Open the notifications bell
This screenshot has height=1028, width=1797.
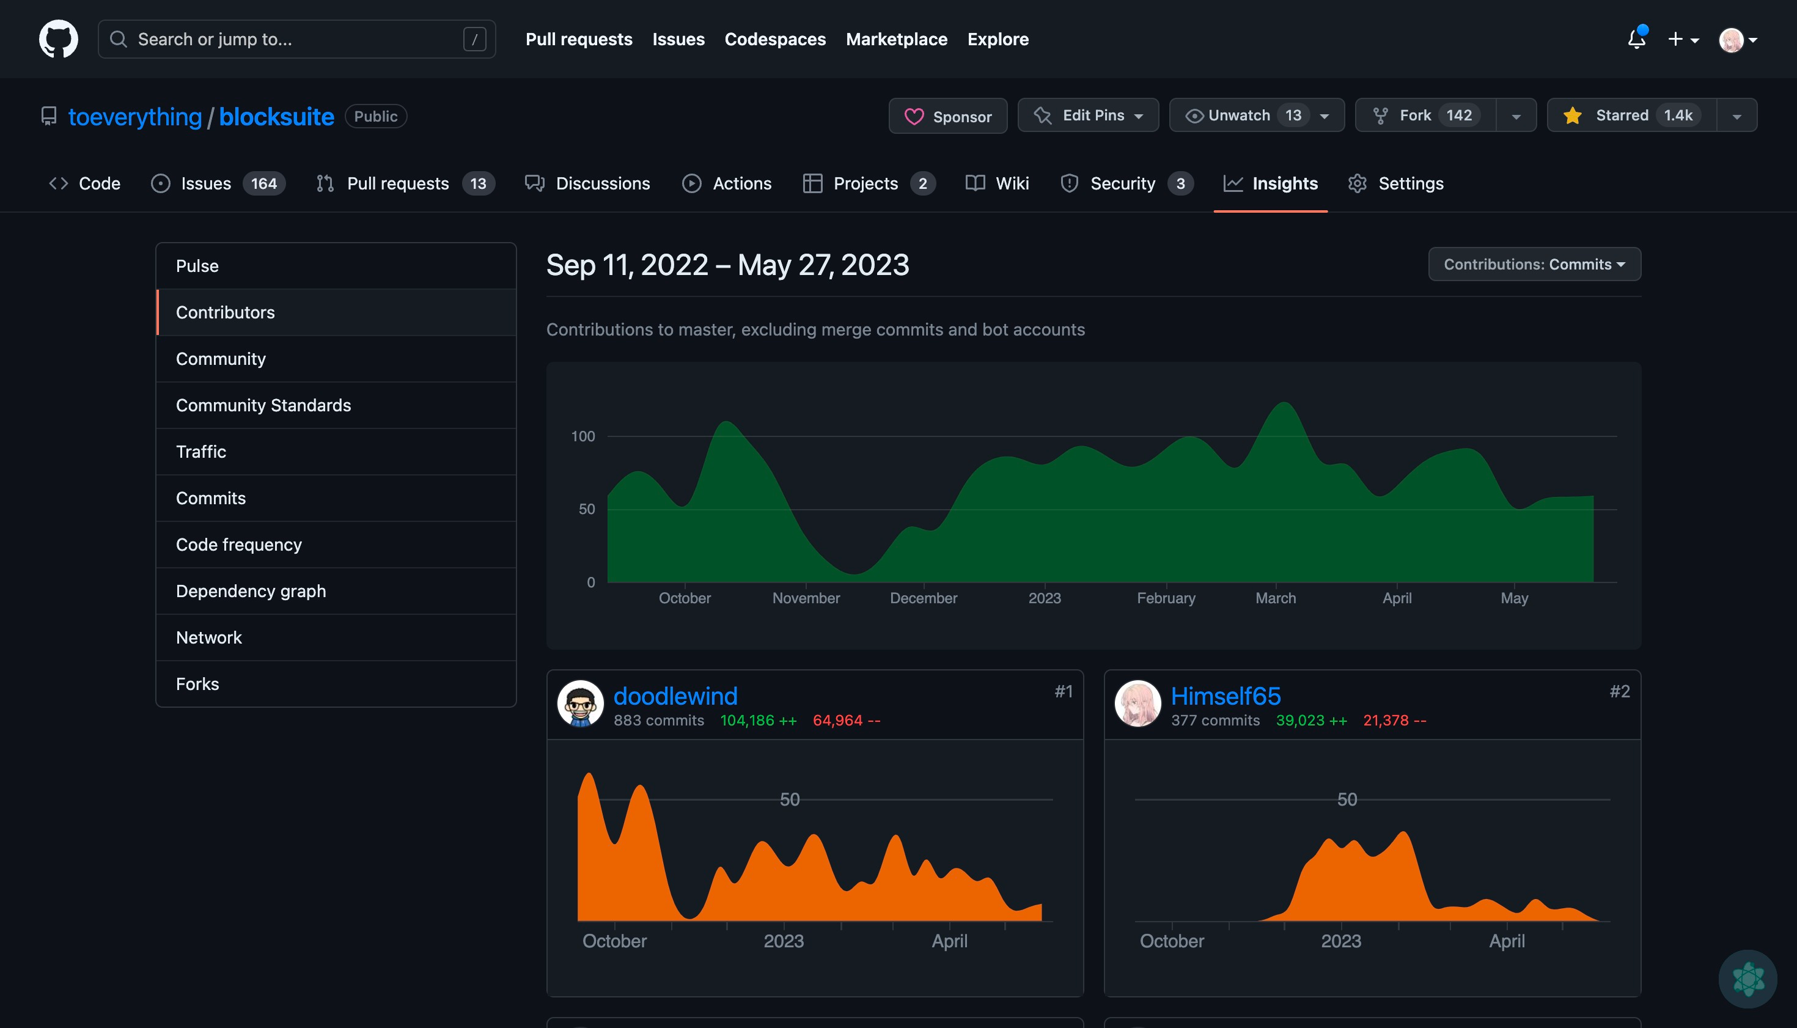[1637, 39]
